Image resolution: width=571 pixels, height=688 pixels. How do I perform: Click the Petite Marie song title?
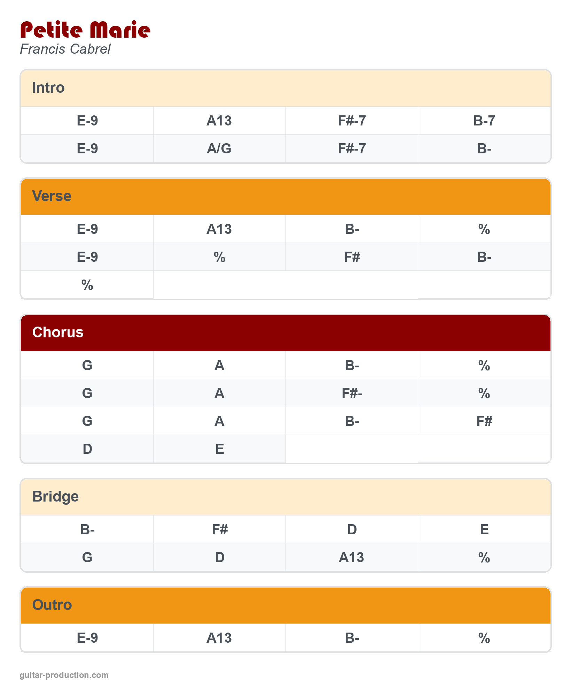point(85,30)
